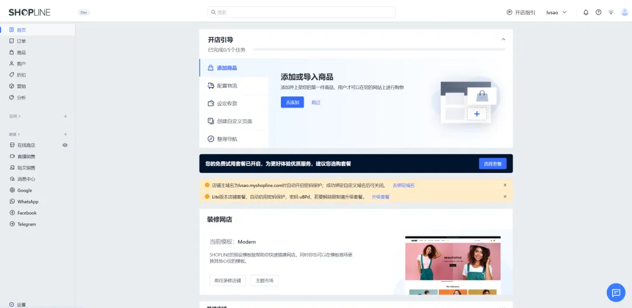Open the blue chat support bubble
The image size is (632, 308).
(615, 292)
